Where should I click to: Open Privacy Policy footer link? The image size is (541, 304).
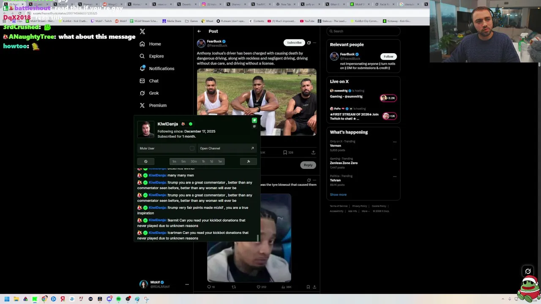[x=360, y=206]
